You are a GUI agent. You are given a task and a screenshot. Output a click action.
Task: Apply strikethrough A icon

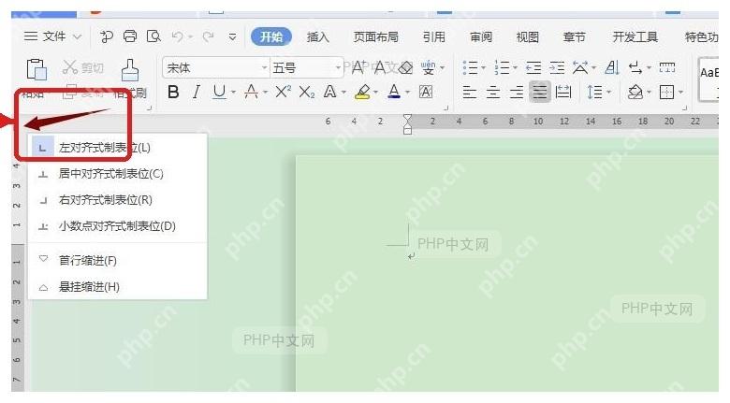point(252,92)
